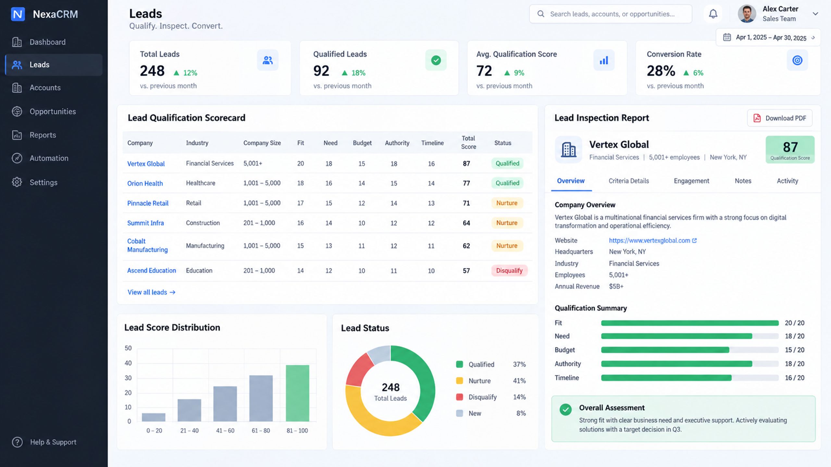Image resolution: width=831 pixels, height=467 pixels.
Task: Click the Overall Assessment checkmark icon
Action: tap(565, 409)
